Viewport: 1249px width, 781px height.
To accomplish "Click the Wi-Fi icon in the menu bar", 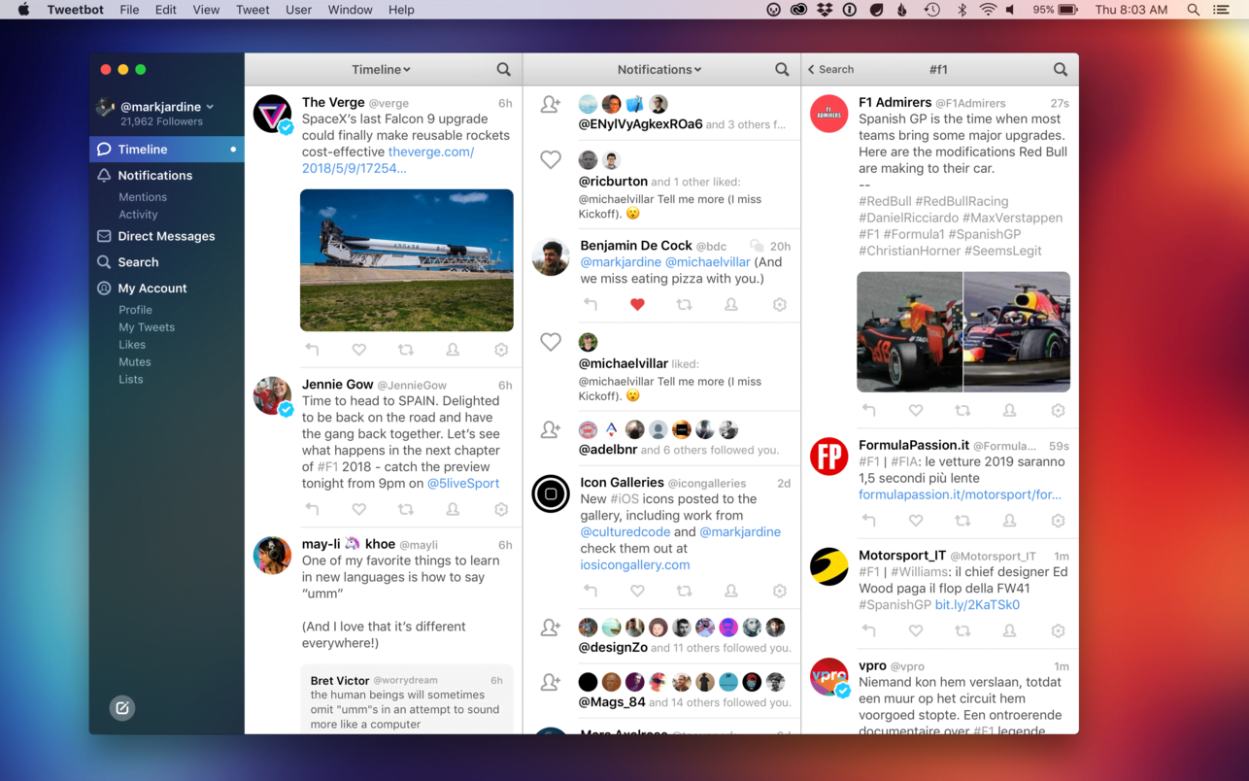I will (987, 9).
